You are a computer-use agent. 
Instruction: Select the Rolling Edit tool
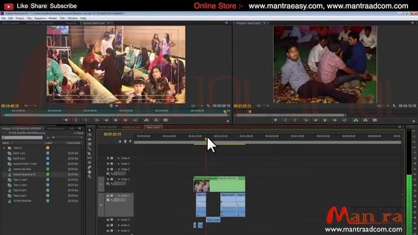coord(89,144)
